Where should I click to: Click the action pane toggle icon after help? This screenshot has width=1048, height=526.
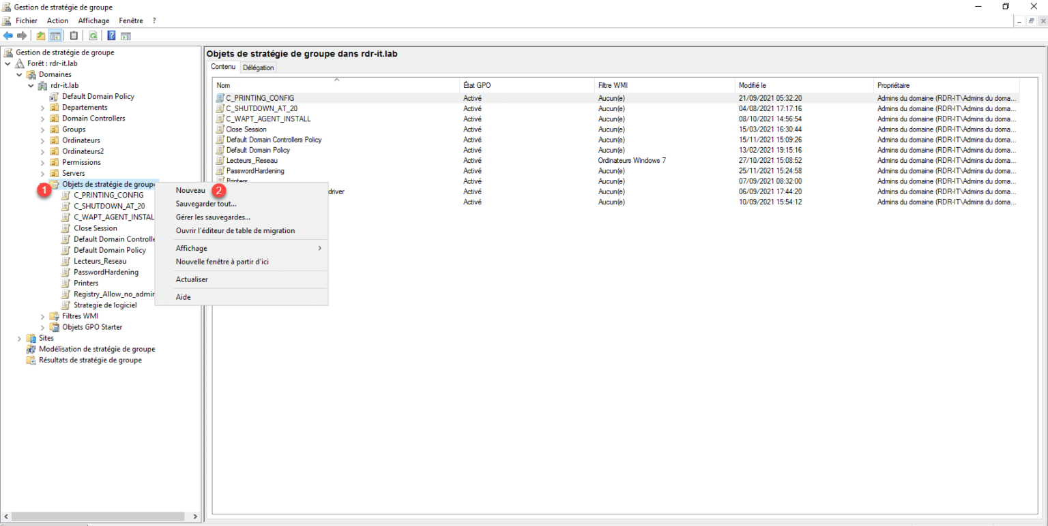[x=126, y=35]
